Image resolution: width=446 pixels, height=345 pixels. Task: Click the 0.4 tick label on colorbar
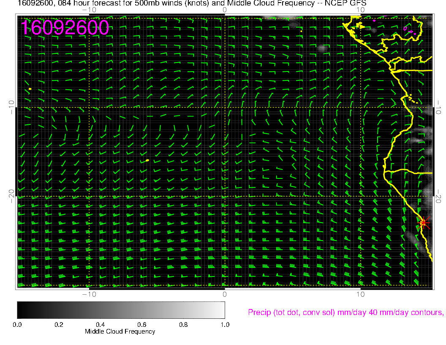tap(100, 325)
